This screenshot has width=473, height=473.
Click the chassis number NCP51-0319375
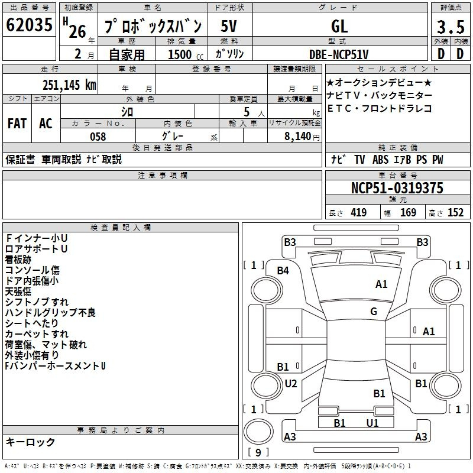pos(397,187)
